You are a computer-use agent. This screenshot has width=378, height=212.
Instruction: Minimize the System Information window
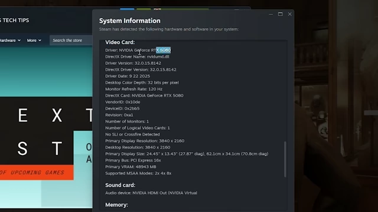coord(271,14)
